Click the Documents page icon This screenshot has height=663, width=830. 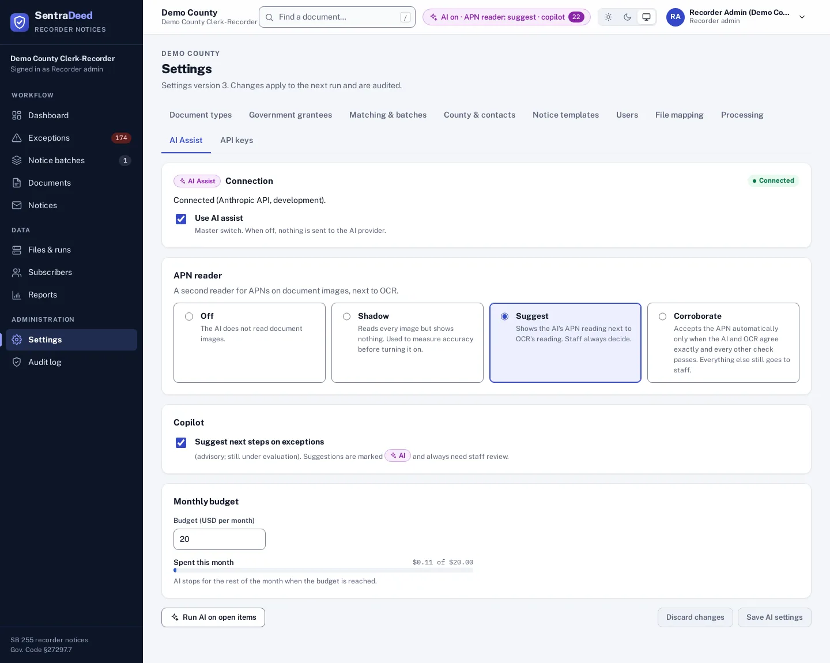17,183
